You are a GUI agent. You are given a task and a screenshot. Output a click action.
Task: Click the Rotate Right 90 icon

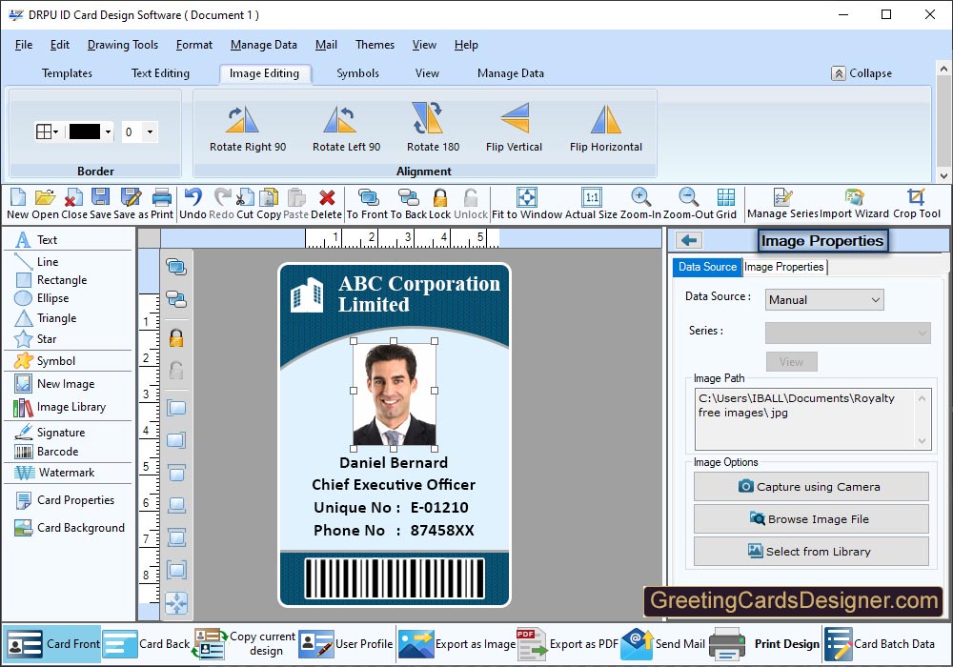[x=242, y=120]
